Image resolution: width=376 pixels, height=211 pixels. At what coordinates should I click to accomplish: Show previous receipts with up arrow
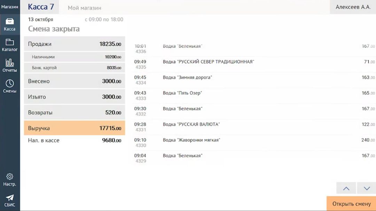[346, 188]
